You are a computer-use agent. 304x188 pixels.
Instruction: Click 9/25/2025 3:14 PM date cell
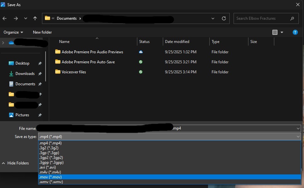[181, 72]
